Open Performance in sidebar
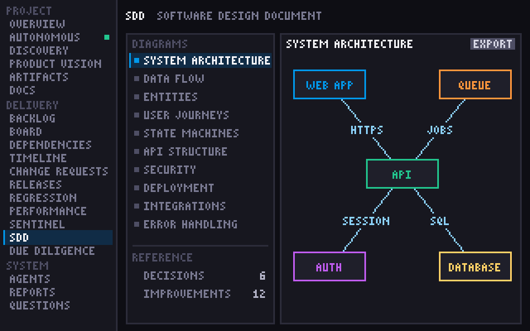 48,211
